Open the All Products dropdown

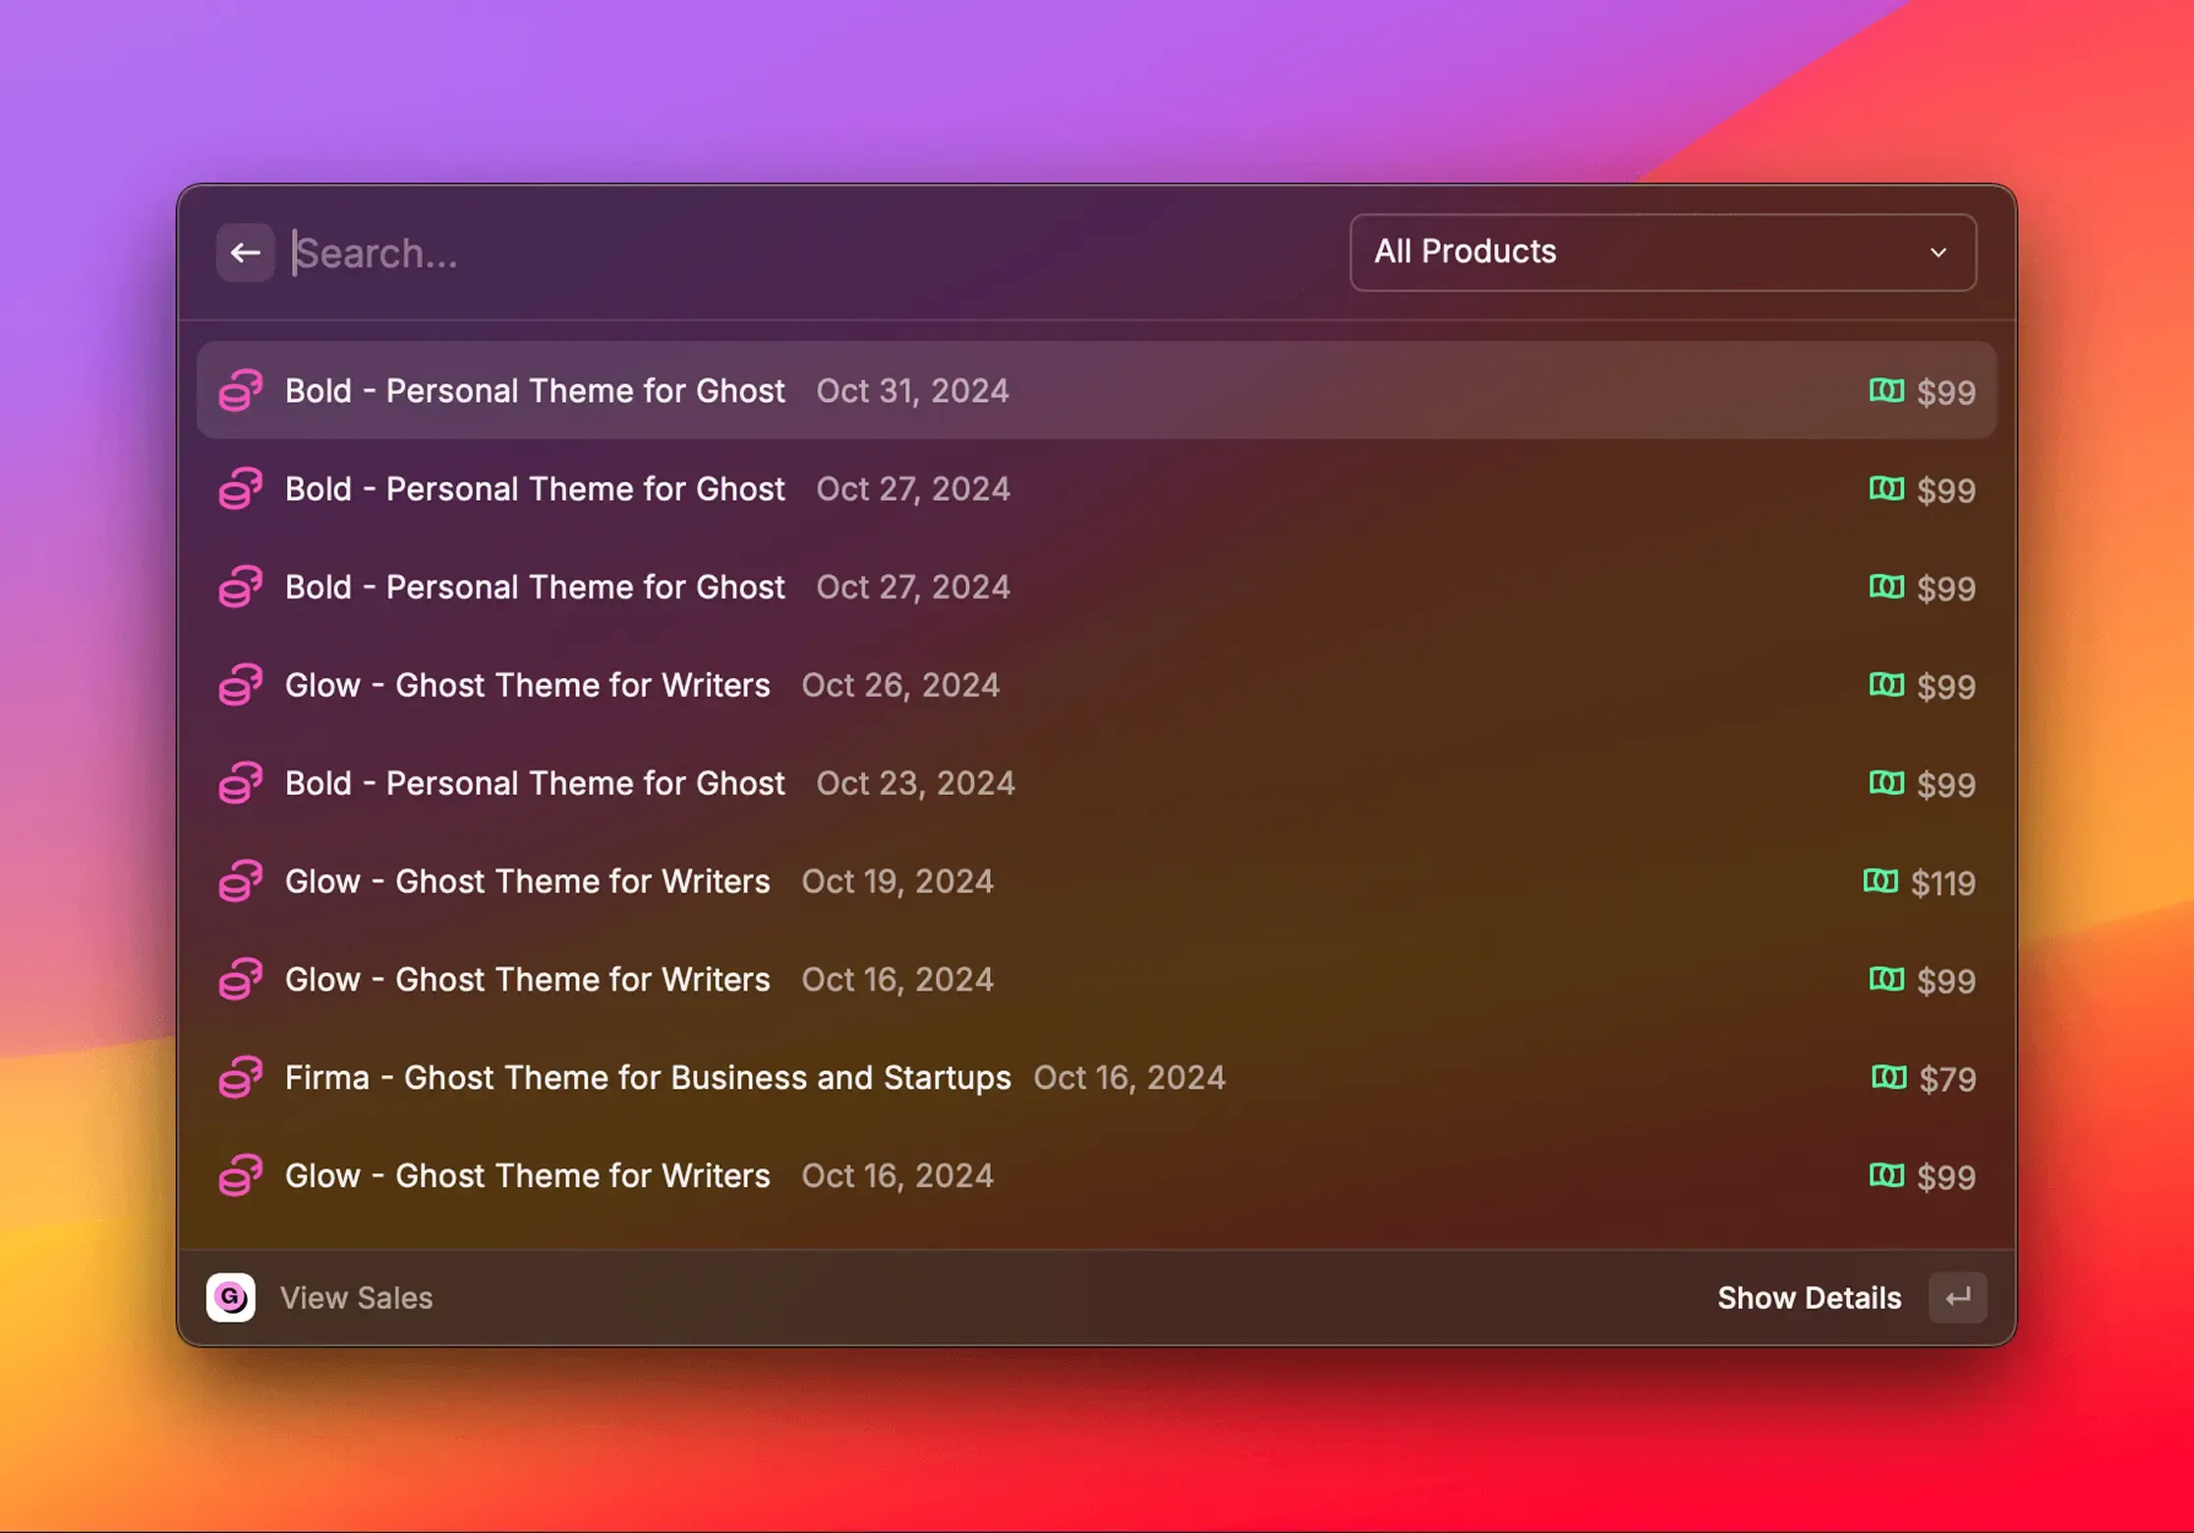pyautogui.click(x=1661, y=253)
